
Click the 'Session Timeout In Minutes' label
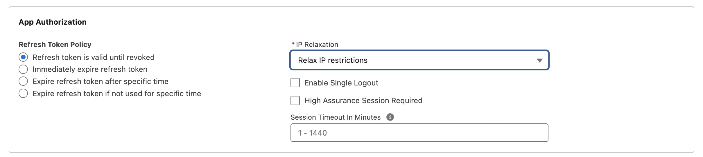tap(335, 117)
